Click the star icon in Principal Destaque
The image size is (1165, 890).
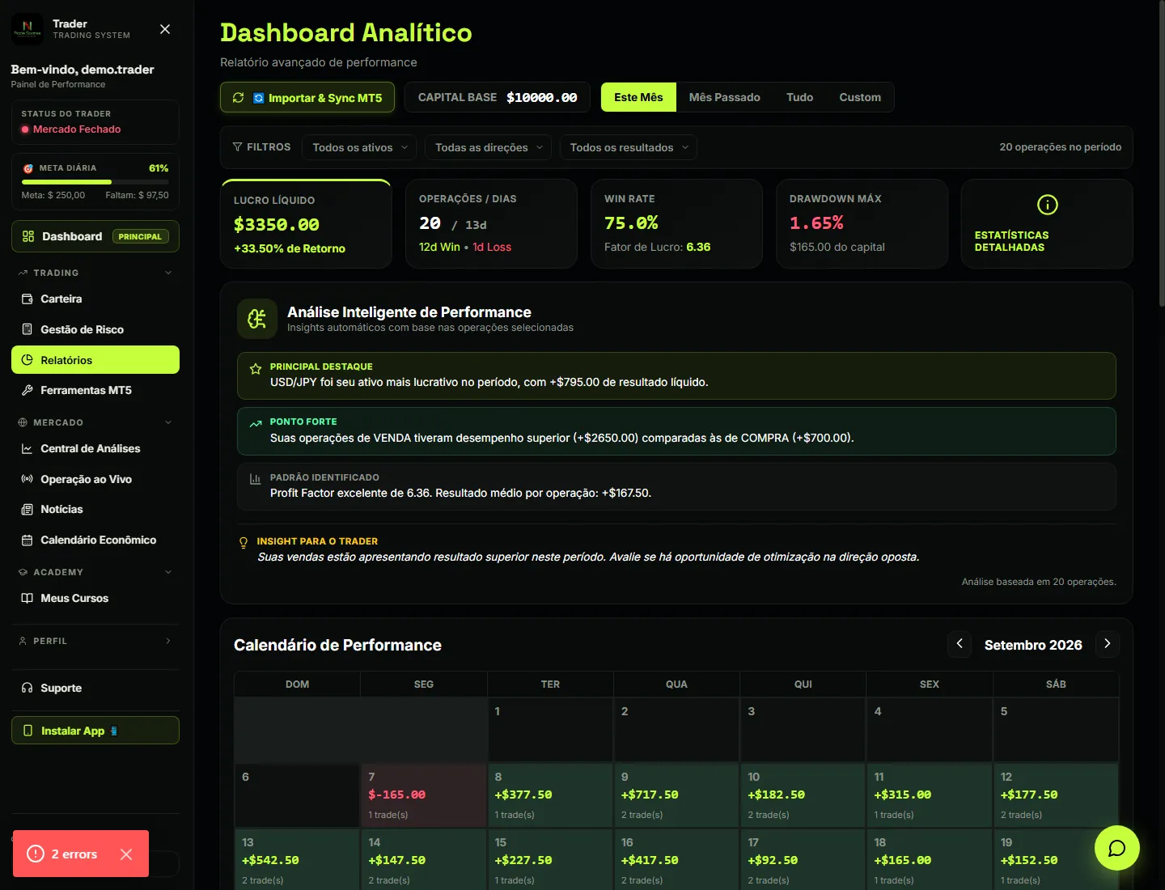pos(256,369)
